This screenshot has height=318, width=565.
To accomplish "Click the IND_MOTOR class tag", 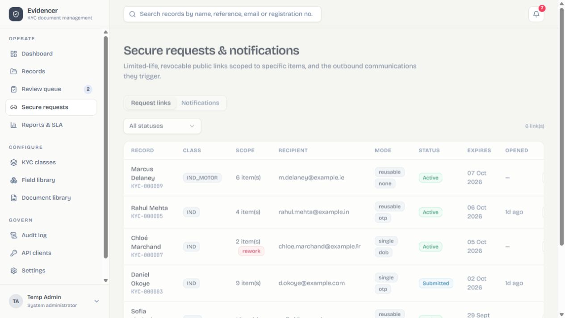I will tap(202, 178).
